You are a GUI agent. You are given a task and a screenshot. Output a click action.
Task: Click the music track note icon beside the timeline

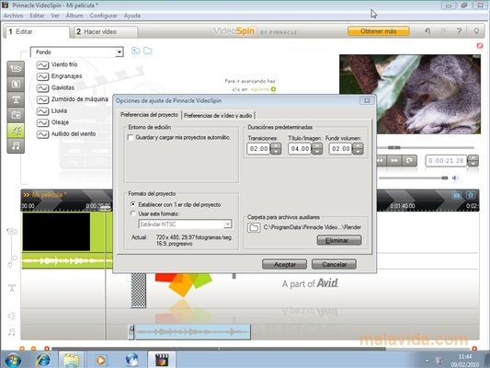[12, 332]
